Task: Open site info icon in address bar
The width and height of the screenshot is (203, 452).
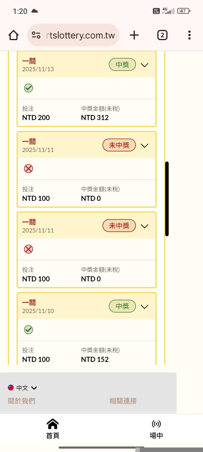Action: [x=36, y=35]
